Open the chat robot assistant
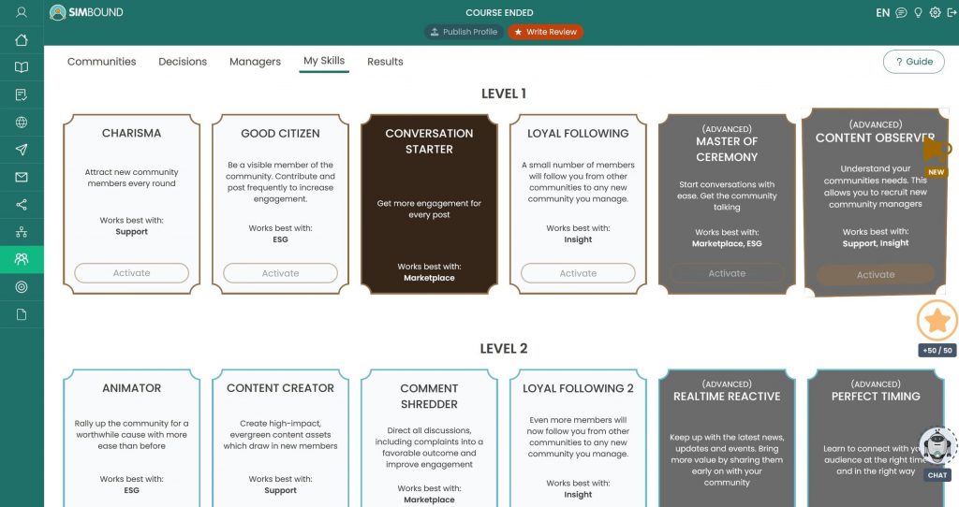The height and width of the screenshot is (507, 959). click(937, 449)
